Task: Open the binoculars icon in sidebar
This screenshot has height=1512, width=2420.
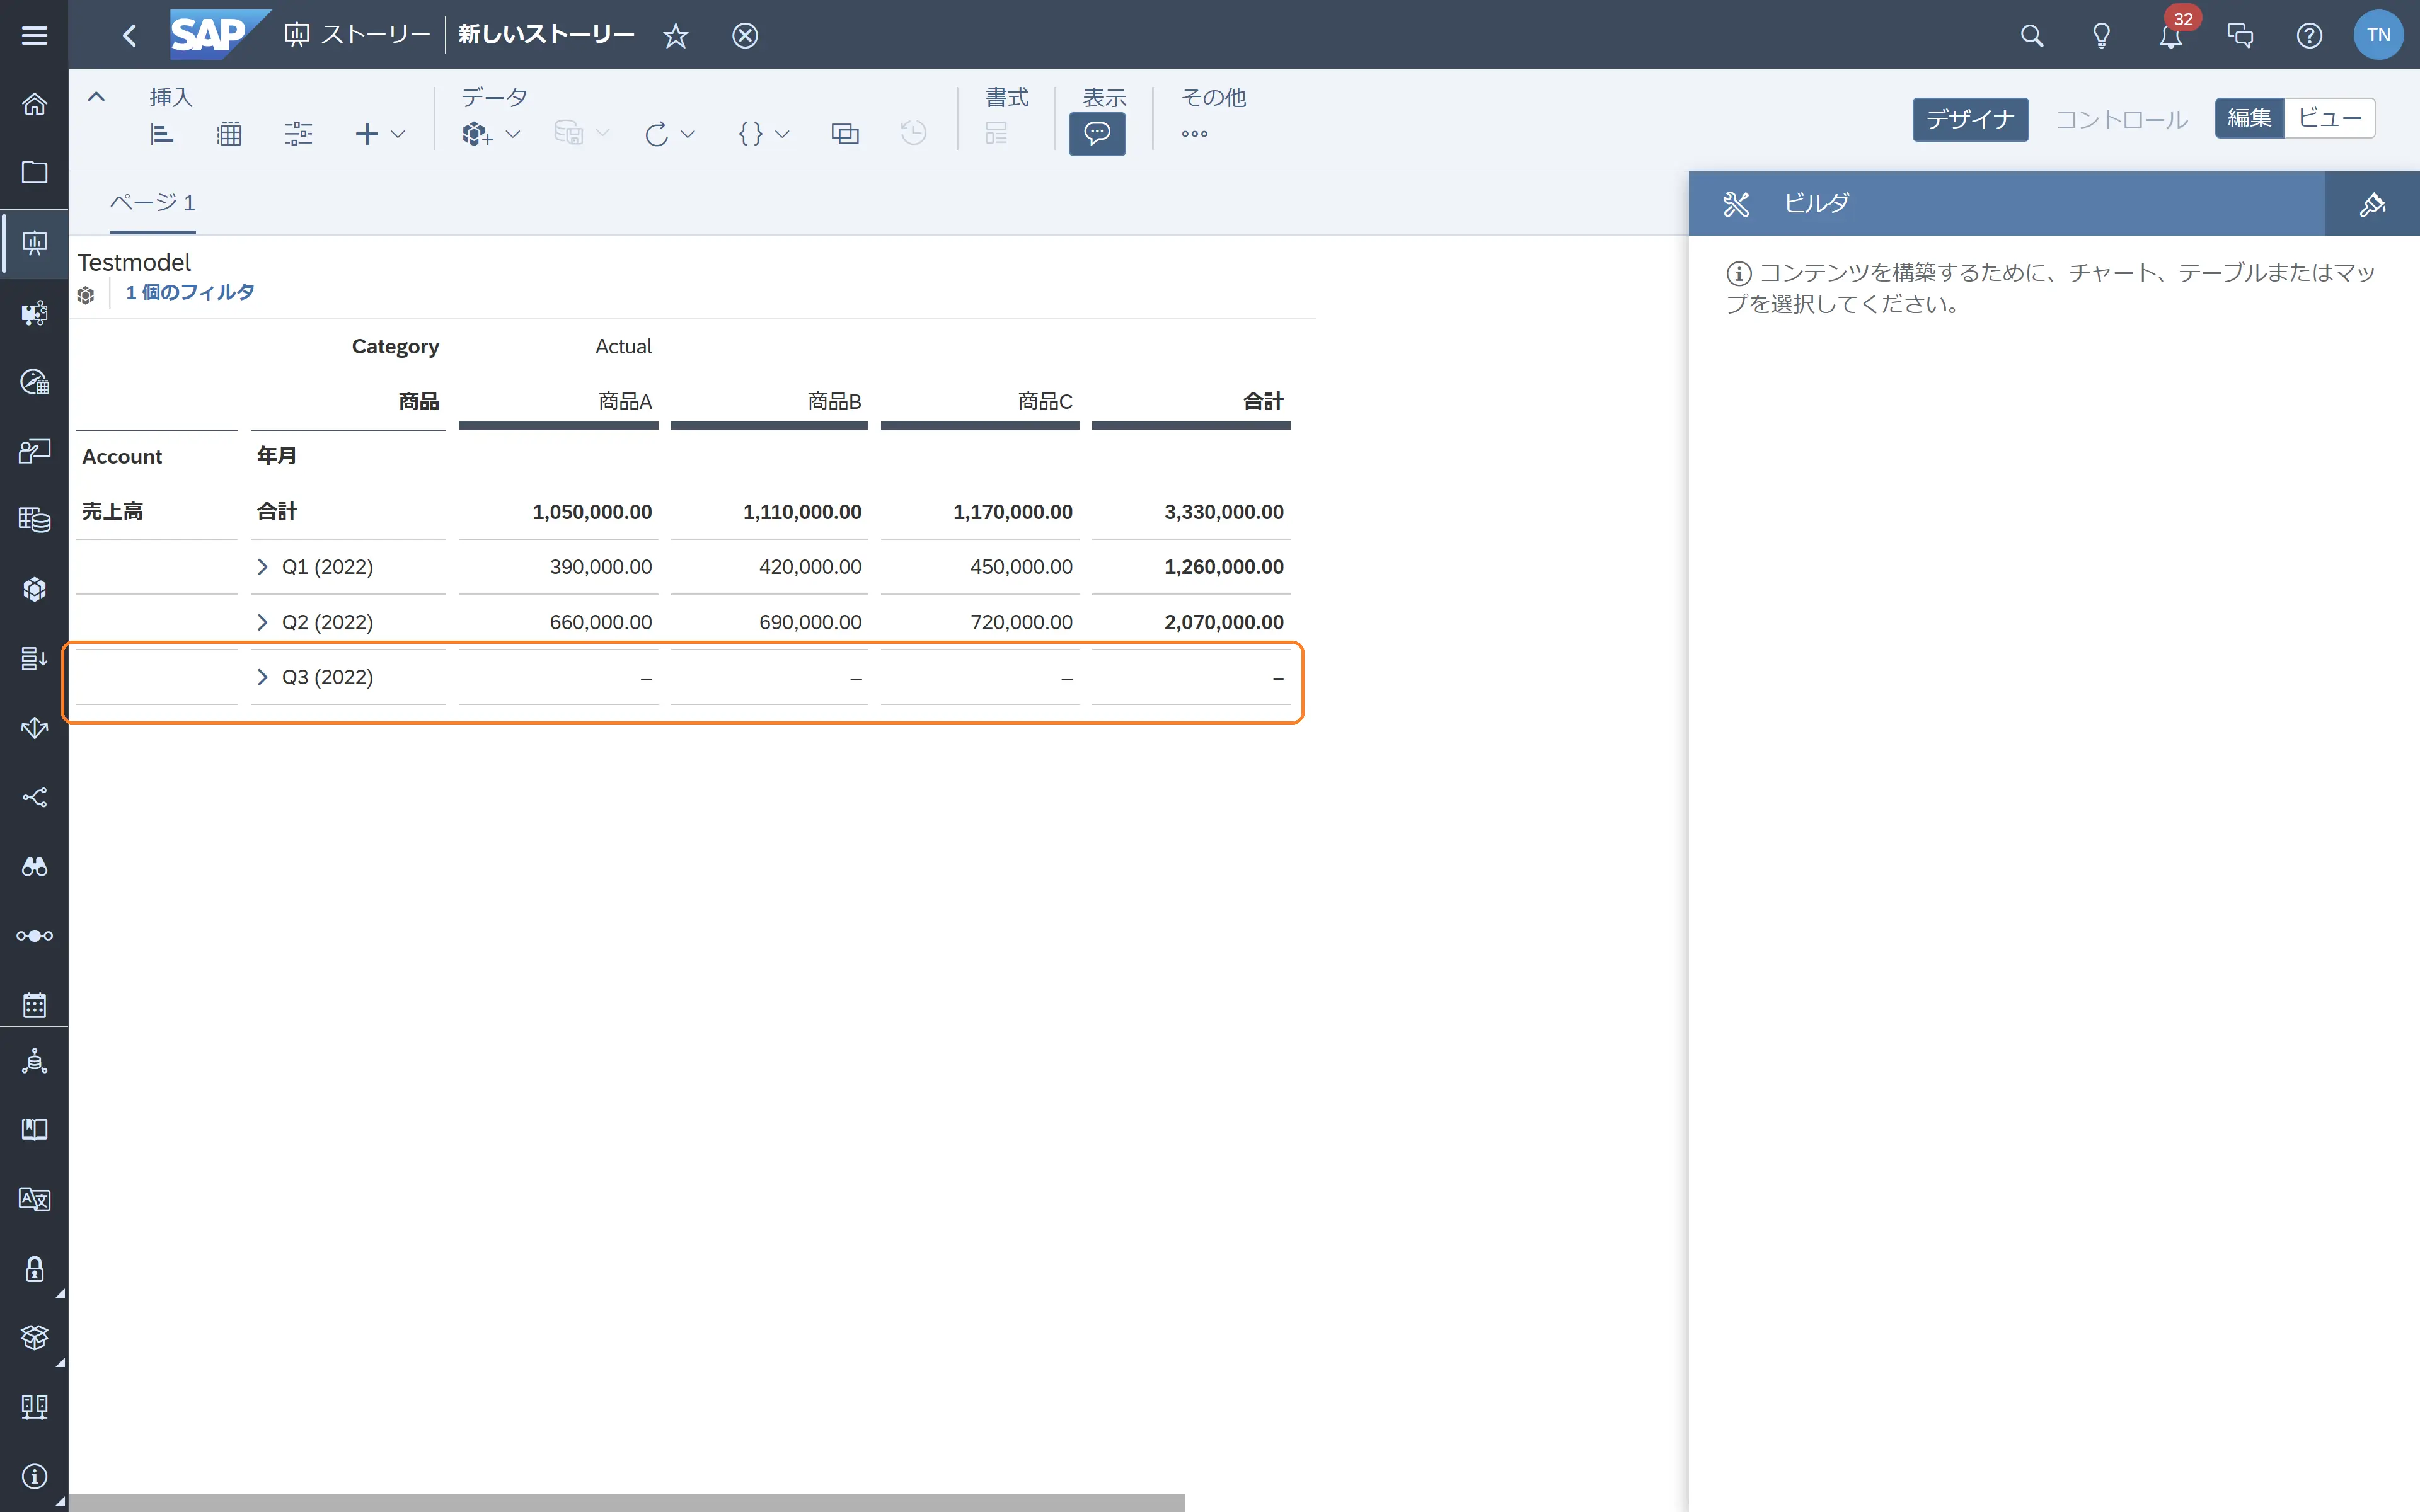Action: pos(34,866)
